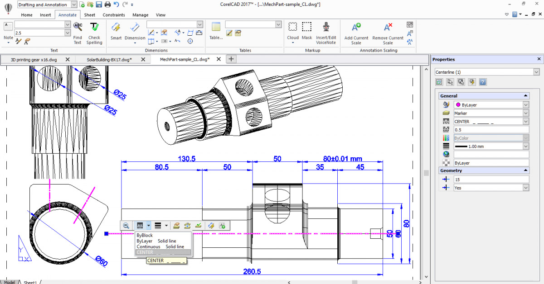Click the CorelCAD balloon application button
This screenshot has width=544, height=284.
pos(9,9)
